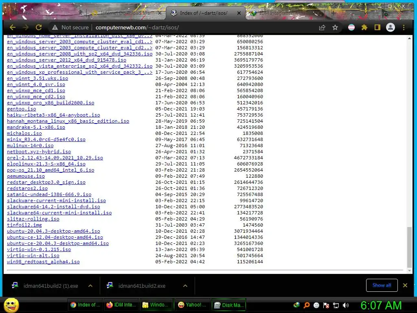Reload the page with the refresh icon
The image size is (417, 313).
point(39,27)
